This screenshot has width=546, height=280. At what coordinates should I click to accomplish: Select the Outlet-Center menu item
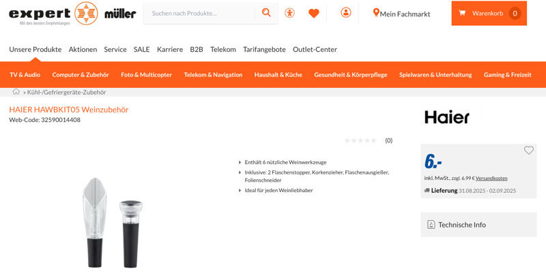(x=315, y=49)
